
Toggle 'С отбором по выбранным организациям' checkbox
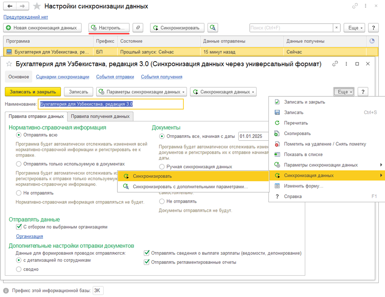tap(19, 227)
